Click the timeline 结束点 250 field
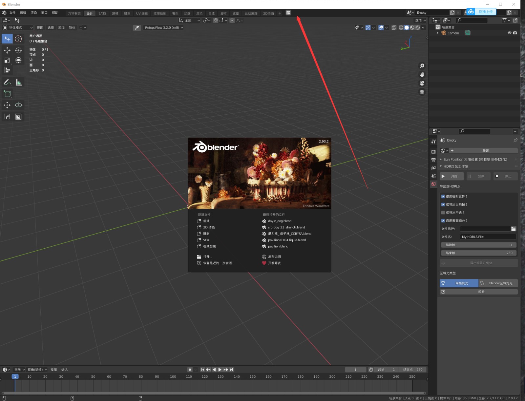The width and height of the screenshot is (525, 401). 413,370
